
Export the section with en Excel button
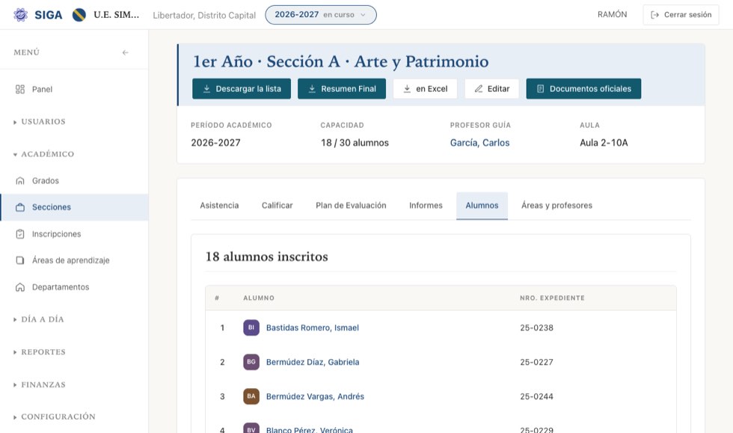425,89
